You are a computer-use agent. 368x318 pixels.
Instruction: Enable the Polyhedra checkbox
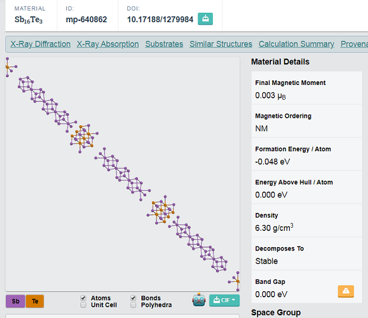coord(133,305)
